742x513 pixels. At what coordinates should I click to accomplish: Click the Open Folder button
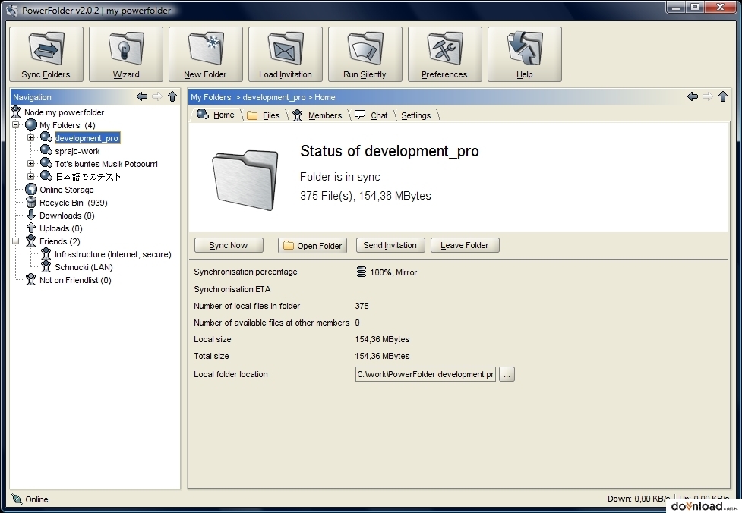(312, 245)
